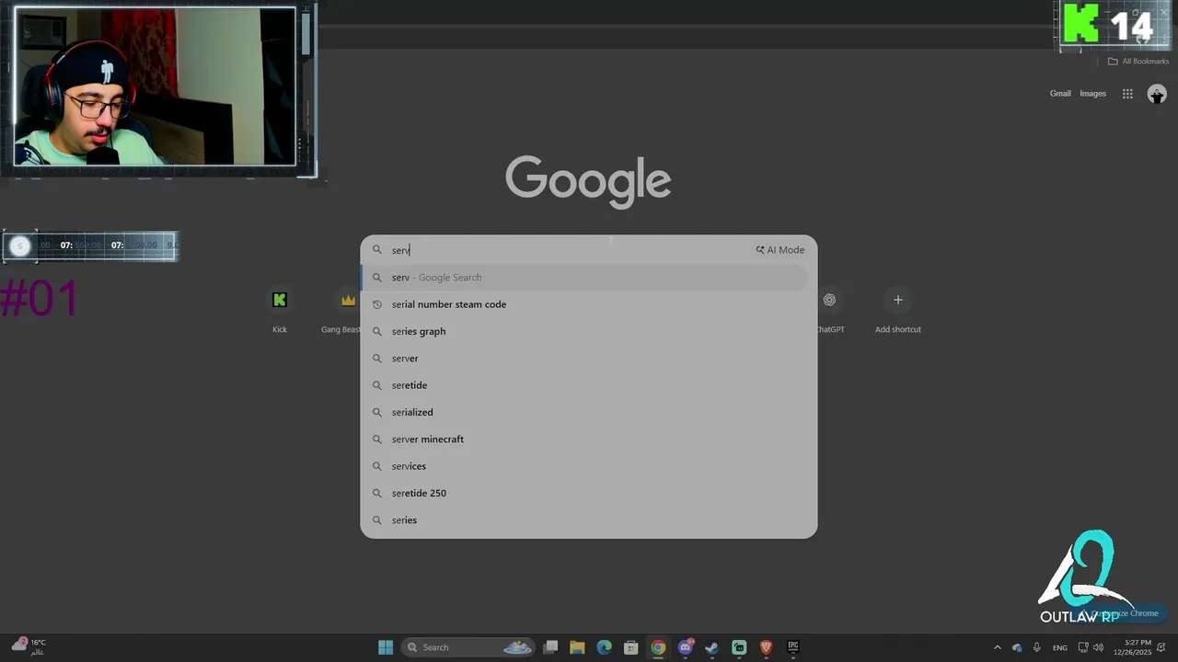Open the volume tray icon
This screenshot has width=1178, height=662.
point(1098,647)
